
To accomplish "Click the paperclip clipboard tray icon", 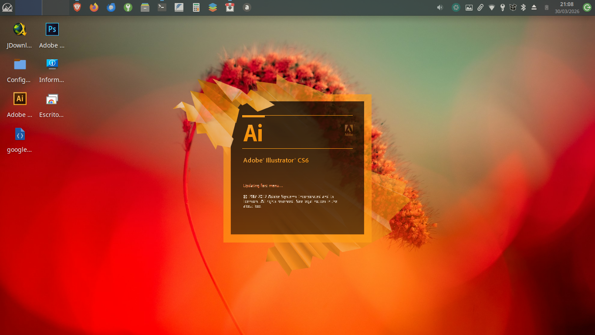I will [480, 7].
